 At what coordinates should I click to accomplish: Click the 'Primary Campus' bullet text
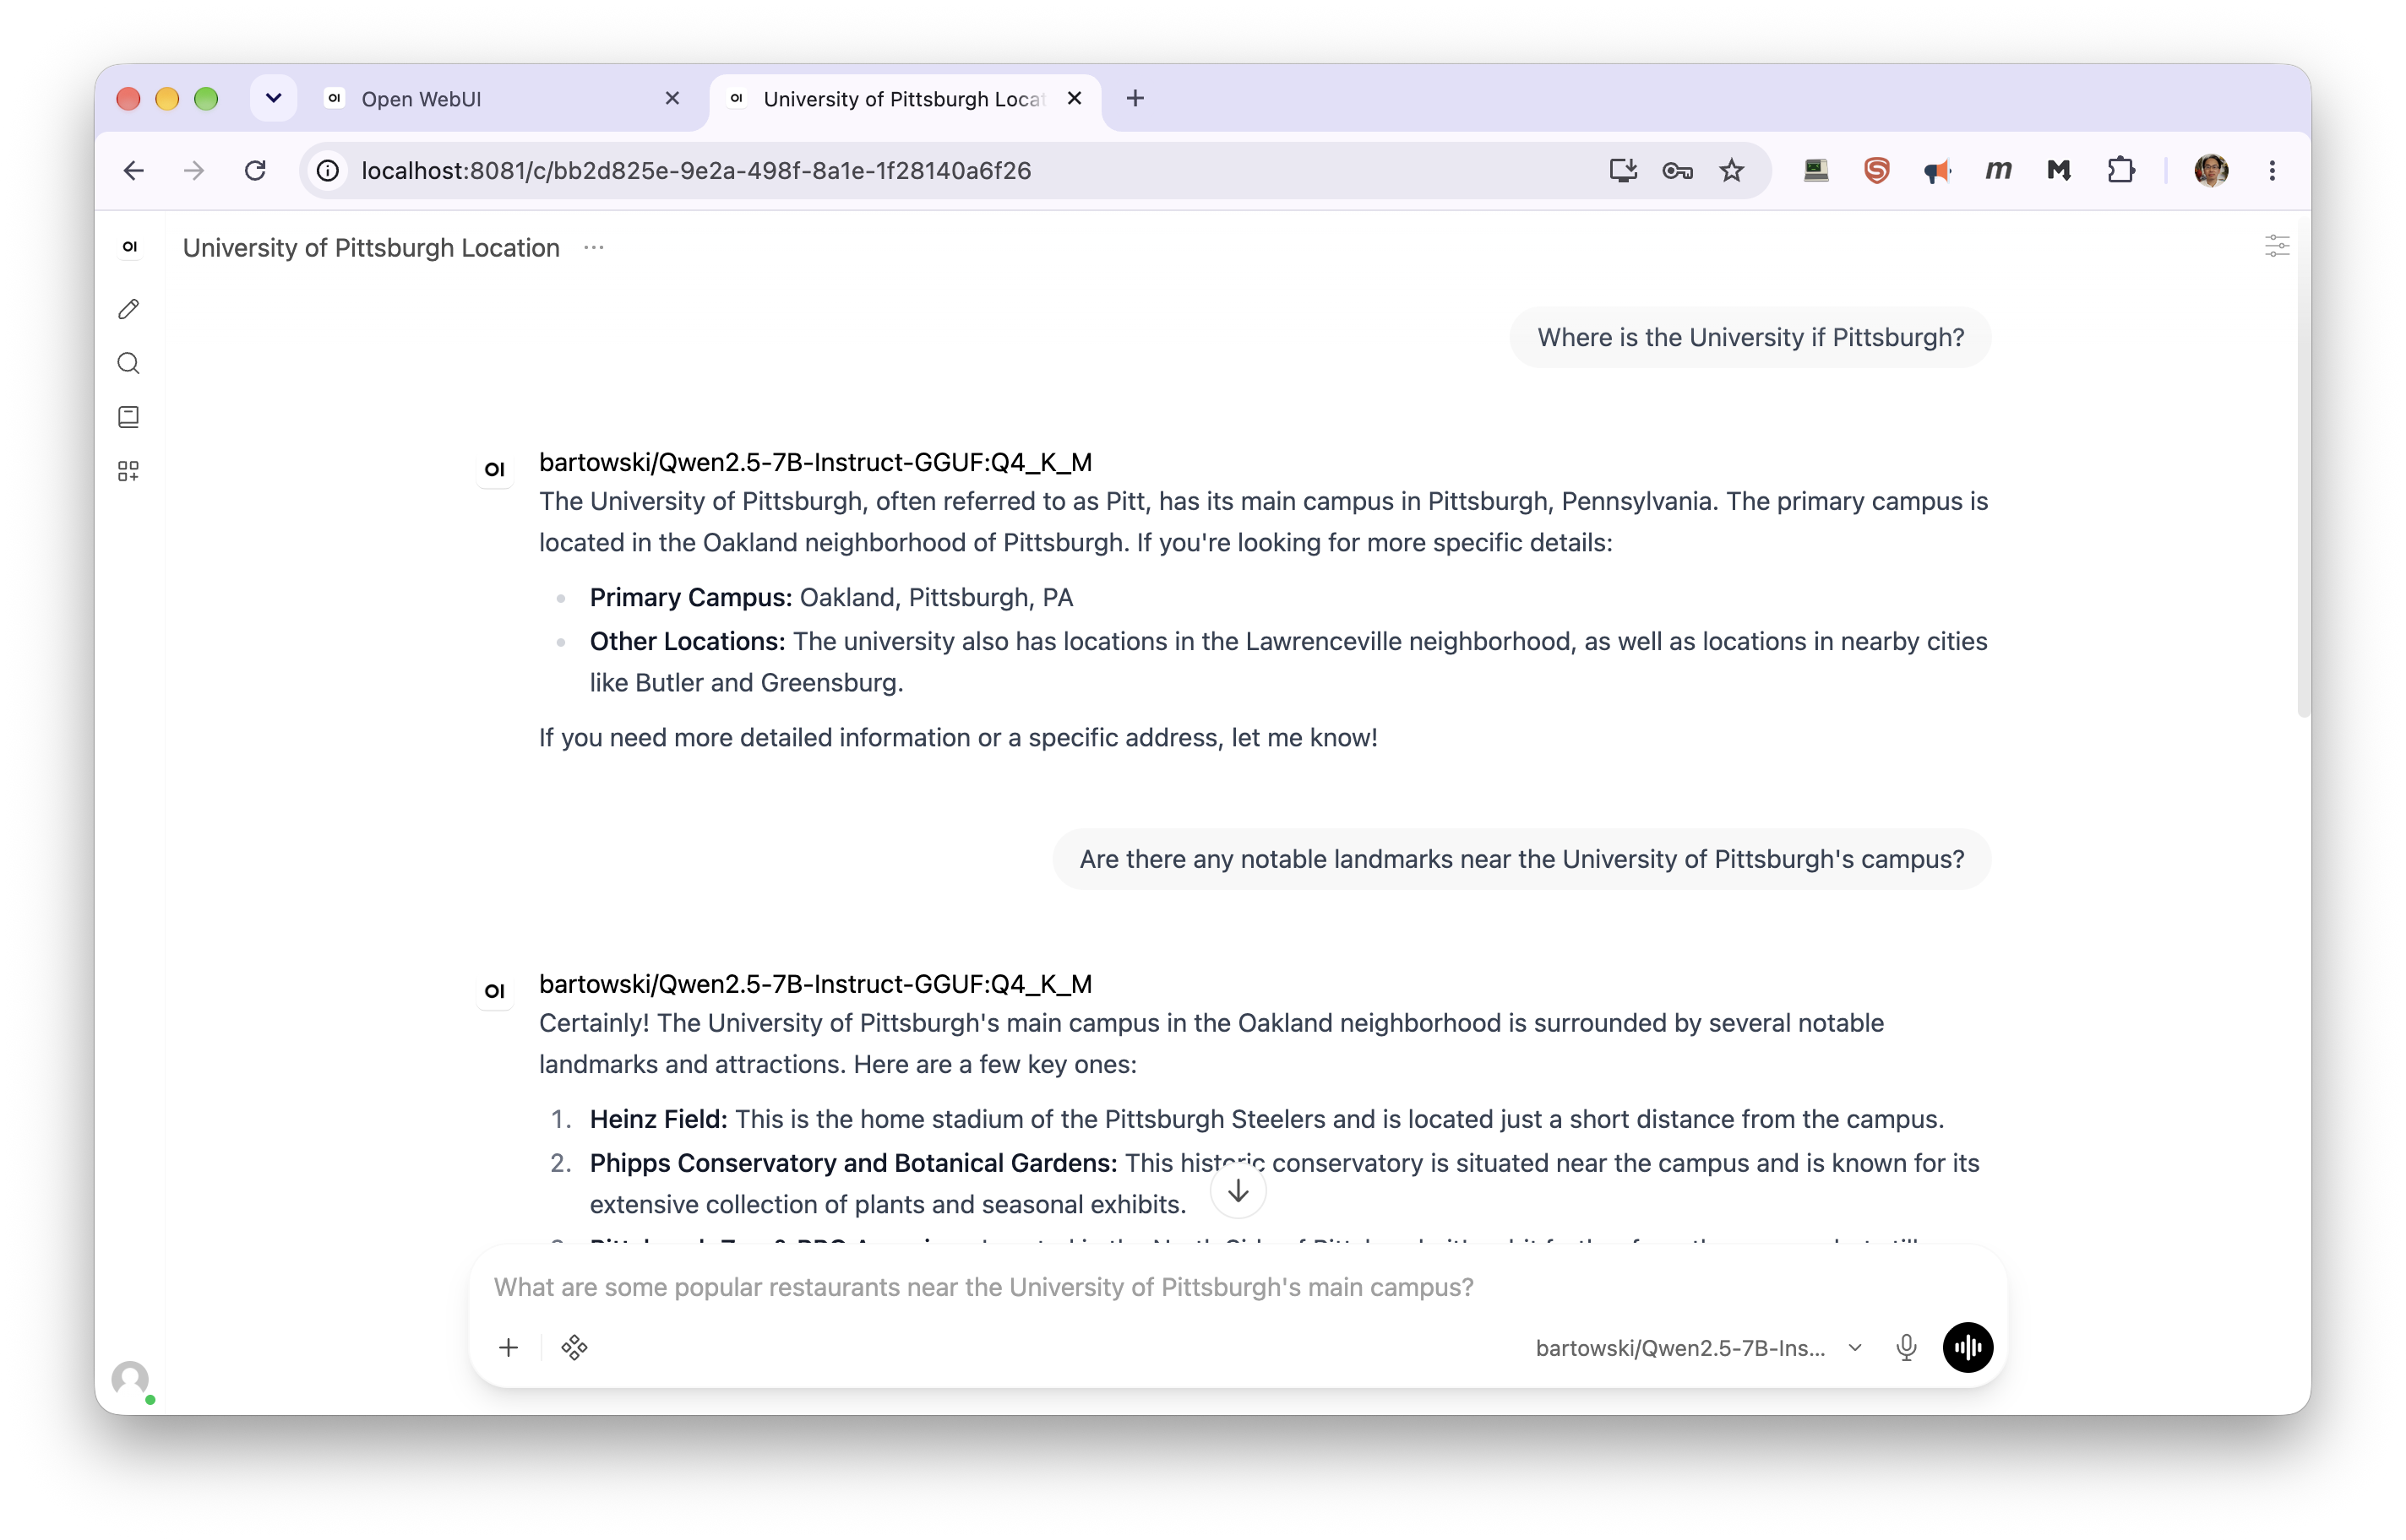pyautogui.click(x=830, y=597)
